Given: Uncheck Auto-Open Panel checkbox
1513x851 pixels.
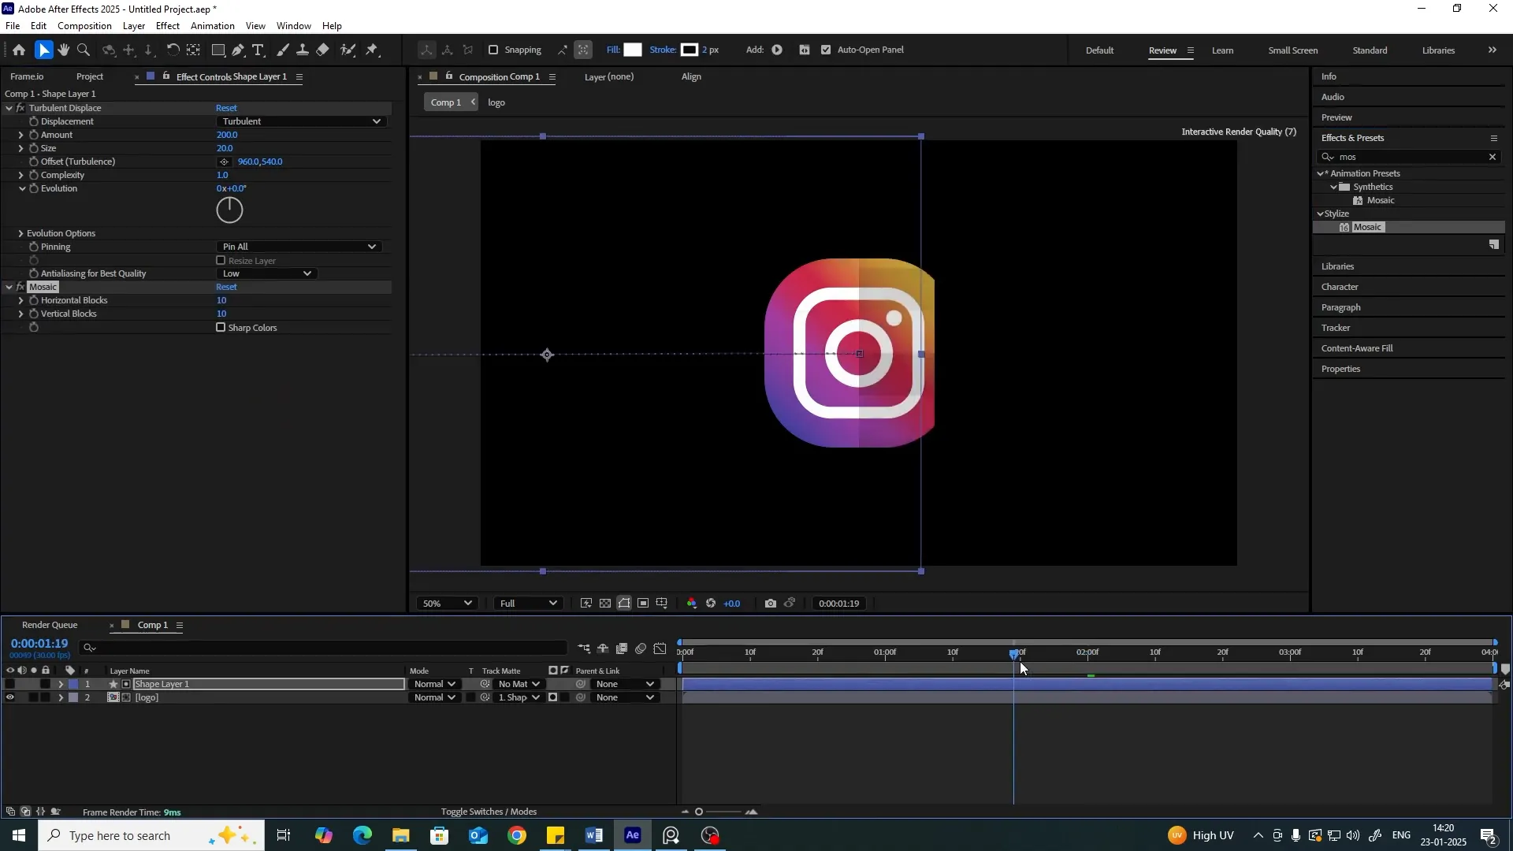Looking at the screenshot, I should point(826,50).
